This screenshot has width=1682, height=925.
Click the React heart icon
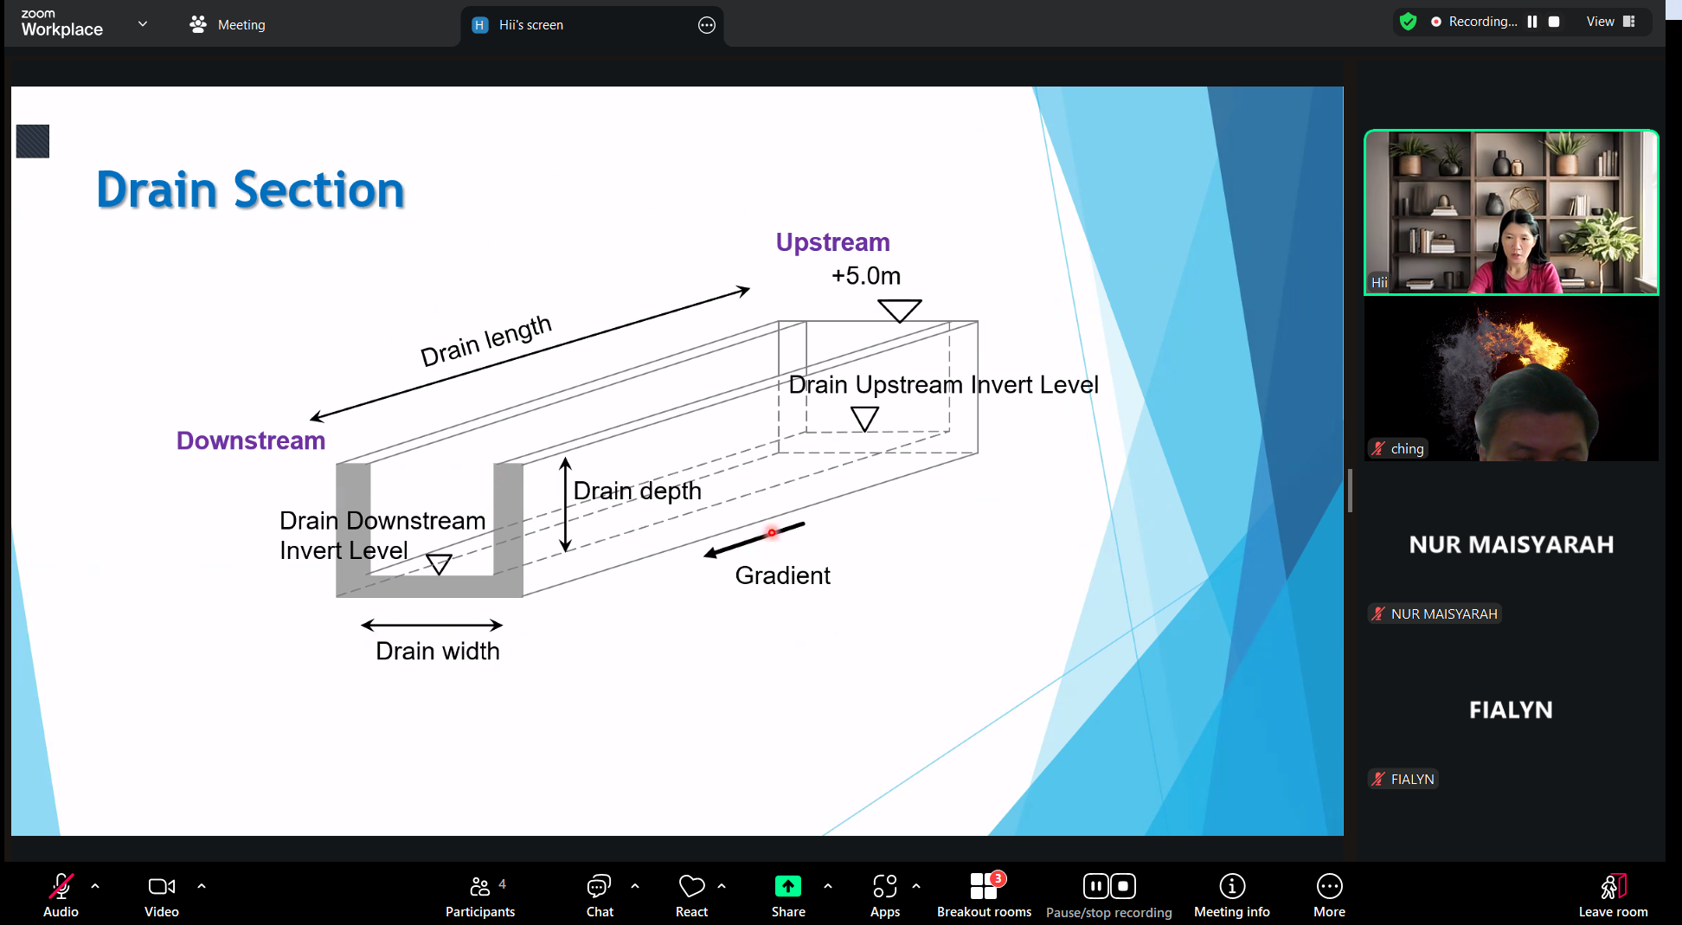coord(691,894)
